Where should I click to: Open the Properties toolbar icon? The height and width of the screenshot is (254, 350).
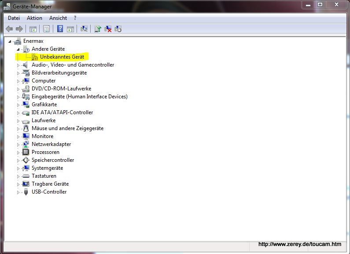tap(46, 29)
